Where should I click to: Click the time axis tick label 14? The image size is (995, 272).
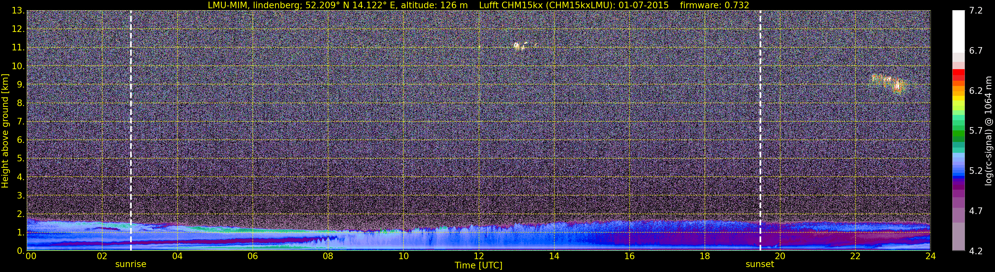(554, 256)
